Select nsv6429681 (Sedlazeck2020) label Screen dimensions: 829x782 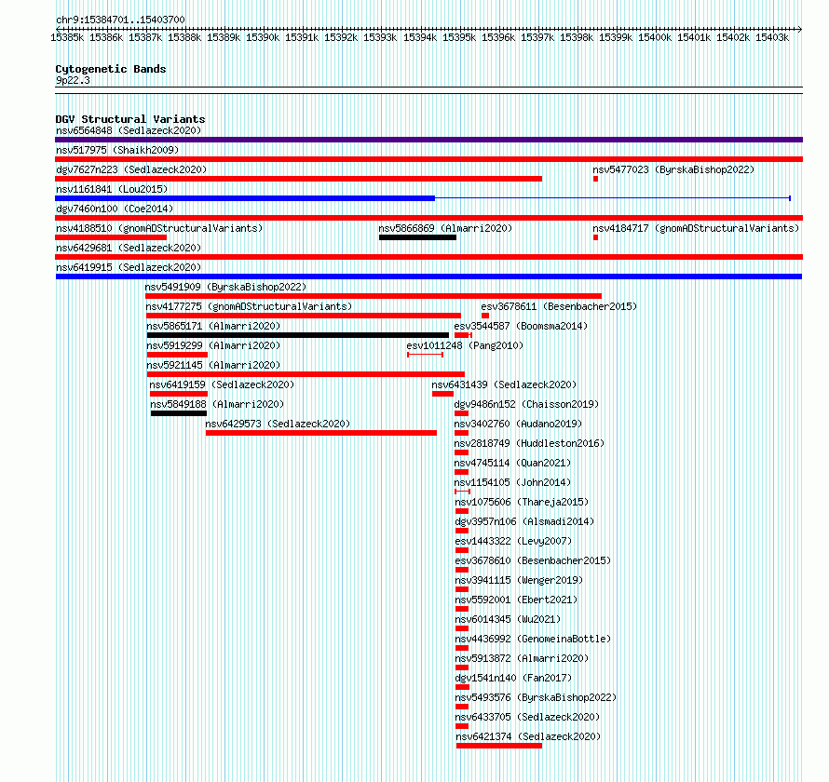point(129,248)
